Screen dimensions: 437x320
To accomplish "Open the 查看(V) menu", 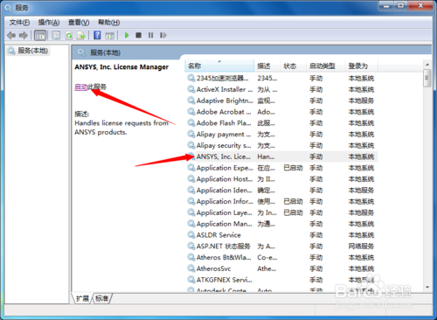I will [79, 23].
